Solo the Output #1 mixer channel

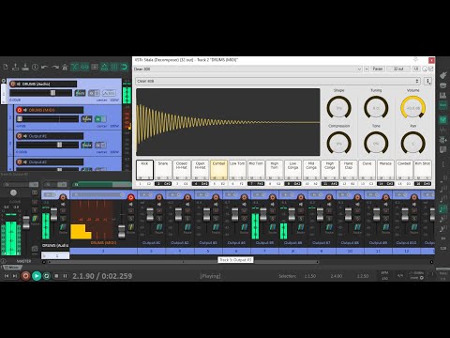[159, 218]
